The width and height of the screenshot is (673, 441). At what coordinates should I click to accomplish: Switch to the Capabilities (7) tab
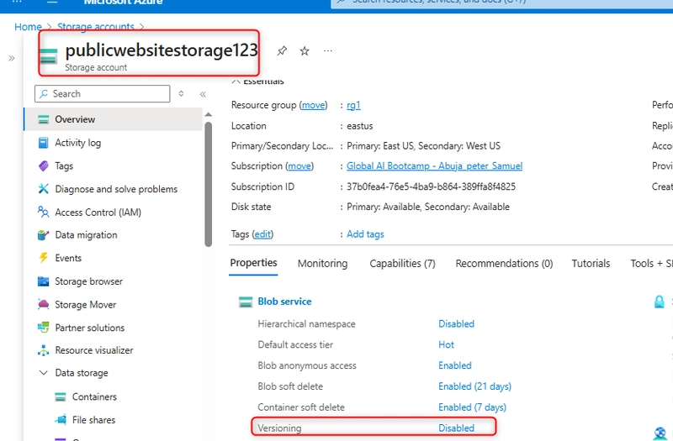click(x=402, y=263)
